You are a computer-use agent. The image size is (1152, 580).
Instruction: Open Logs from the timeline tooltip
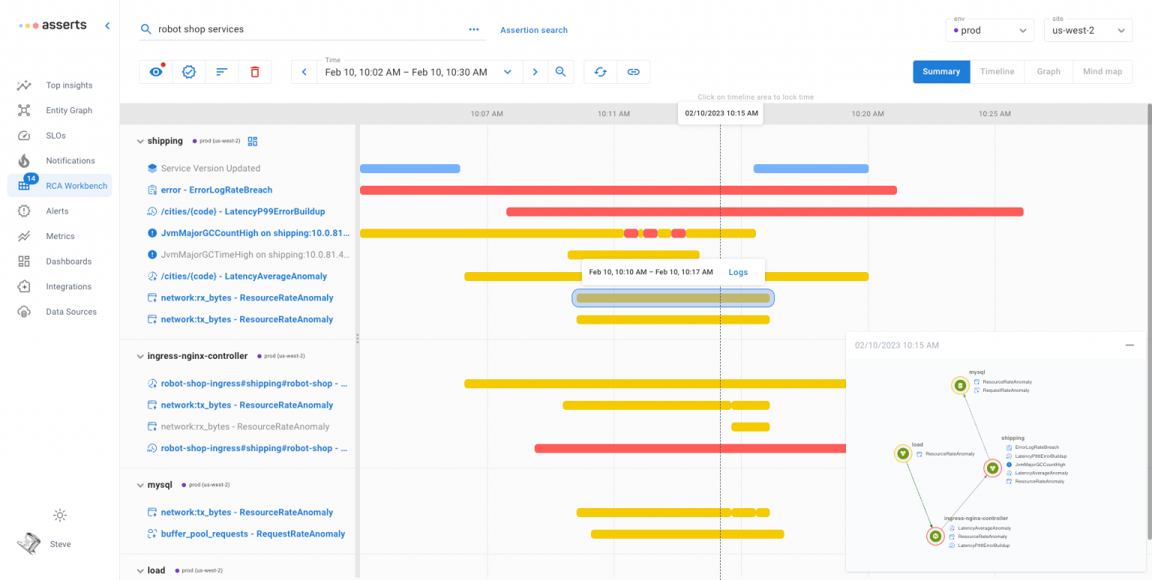(738, 272)
